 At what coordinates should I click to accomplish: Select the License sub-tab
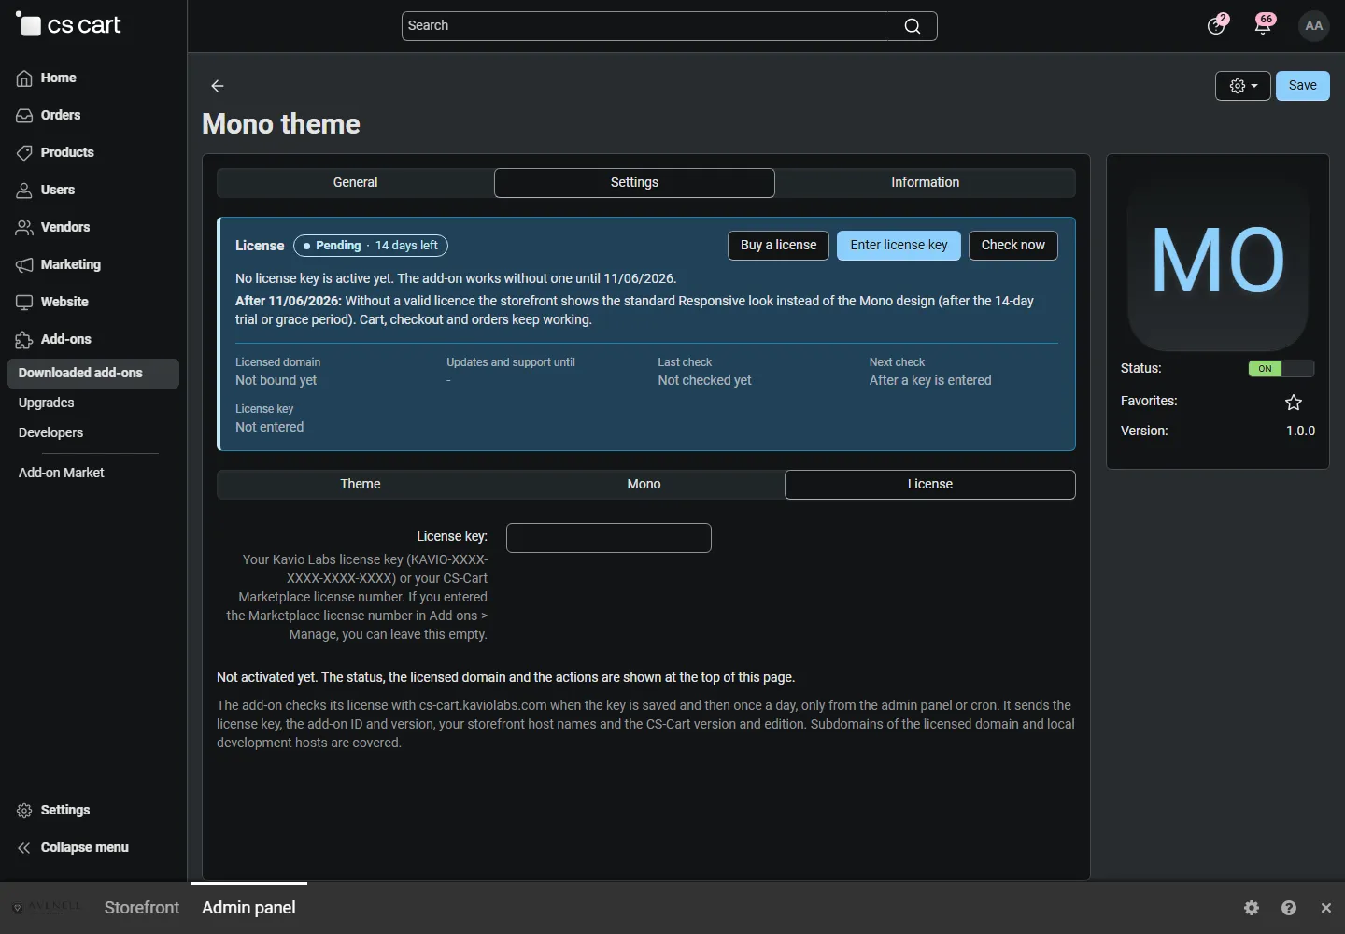(x=930, y=485)
